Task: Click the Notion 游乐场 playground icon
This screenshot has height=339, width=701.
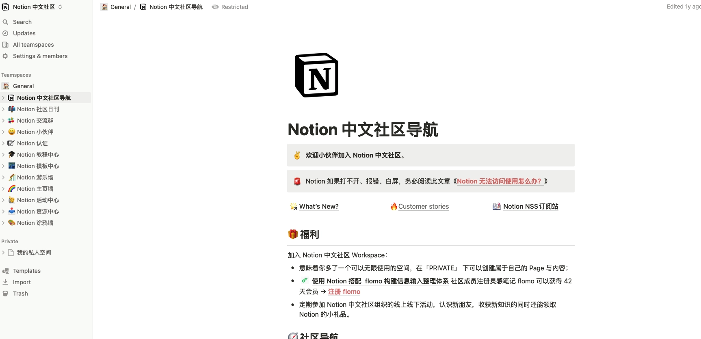Action: pyautogui.click(x=12, y=177)
